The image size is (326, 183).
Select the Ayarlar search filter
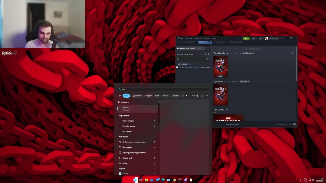click(x=165, y=96)
